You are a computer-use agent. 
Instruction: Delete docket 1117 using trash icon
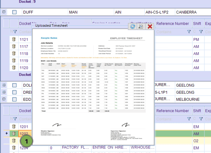14,46
